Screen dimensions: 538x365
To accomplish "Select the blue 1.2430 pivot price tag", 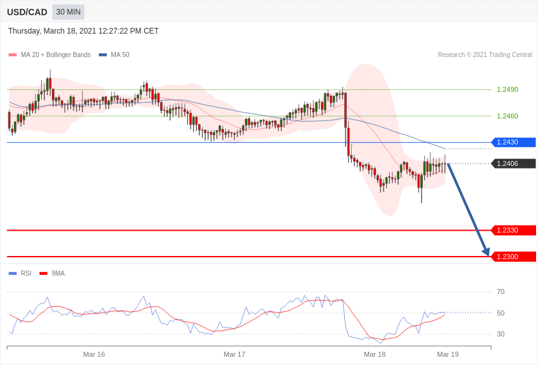I will (x=514, y=142).
